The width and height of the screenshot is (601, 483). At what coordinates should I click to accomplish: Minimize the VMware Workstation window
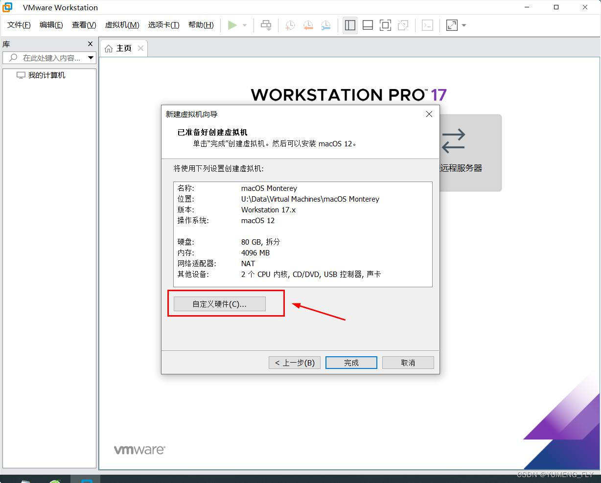tap(527, 7)
